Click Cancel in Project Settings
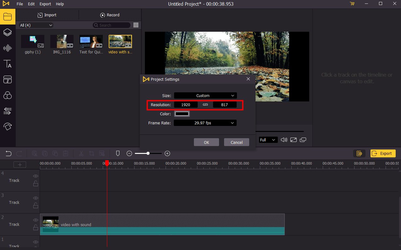Image resolution: width=401 pixels, height=250 pixels. point(237,142)
